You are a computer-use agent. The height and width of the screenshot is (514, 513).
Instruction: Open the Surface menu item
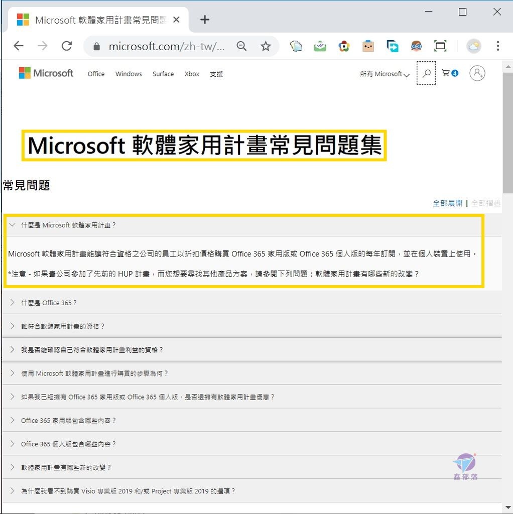(163, 74)
